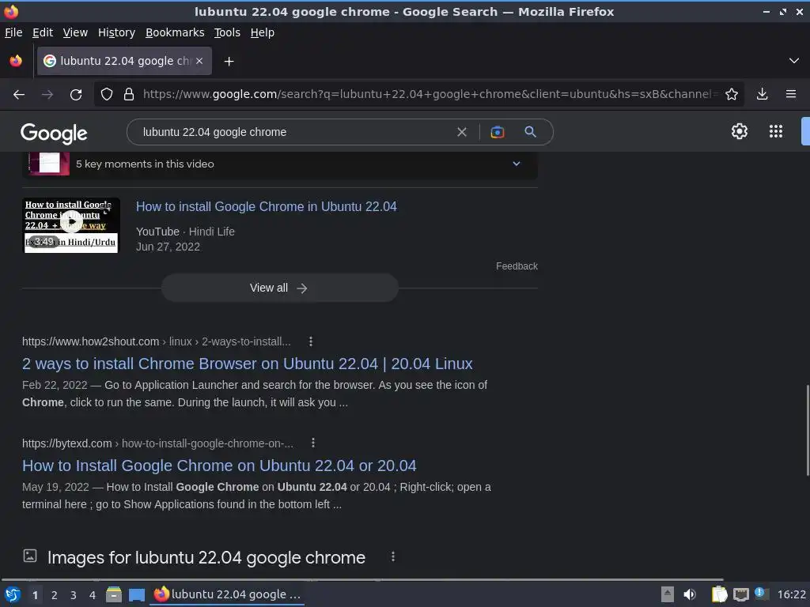Open the Edit menu
The height and width of the screenshot is (607, 810).
point(43,32)
